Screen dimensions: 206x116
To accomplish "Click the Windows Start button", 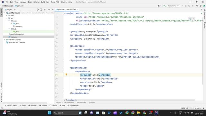I will [x=50, y=113].
